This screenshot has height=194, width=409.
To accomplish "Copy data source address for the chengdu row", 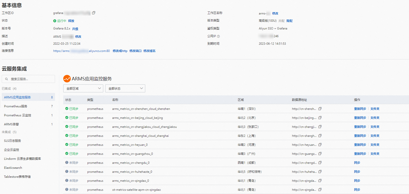I will 320,163.
